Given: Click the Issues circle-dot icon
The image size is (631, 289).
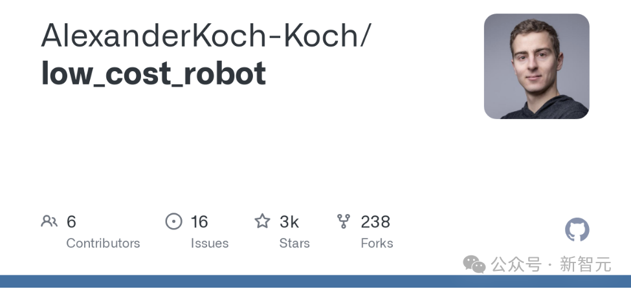Looking at the screenshot, I should pos(173,222).
